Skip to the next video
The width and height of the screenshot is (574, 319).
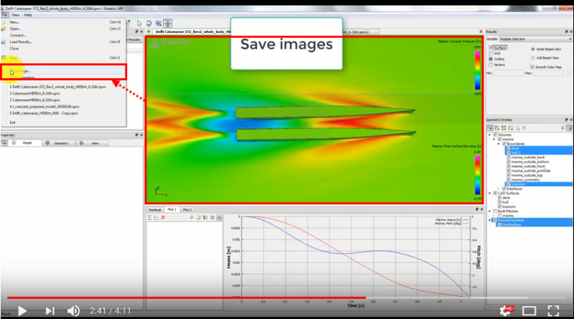[50, 311]
